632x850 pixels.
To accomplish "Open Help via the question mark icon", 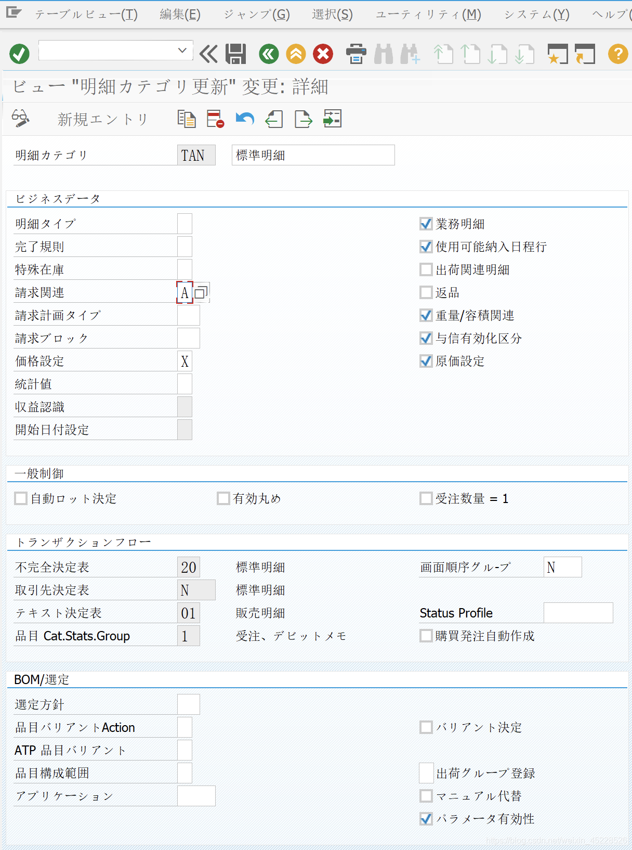I will click(618, 54).
